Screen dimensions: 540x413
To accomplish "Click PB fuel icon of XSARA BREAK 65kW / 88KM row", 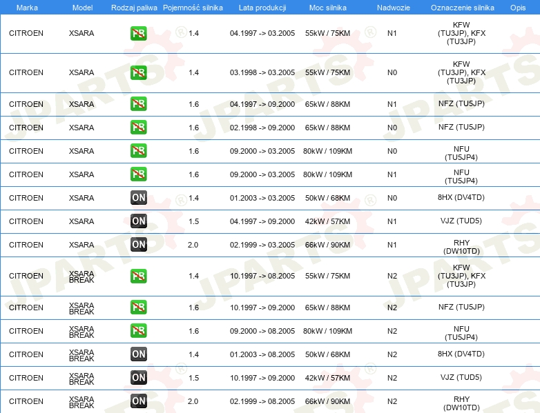I will [x=138, y=307].
